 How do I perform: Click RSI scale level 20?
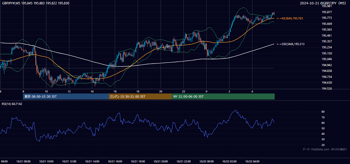pos(323,145)
